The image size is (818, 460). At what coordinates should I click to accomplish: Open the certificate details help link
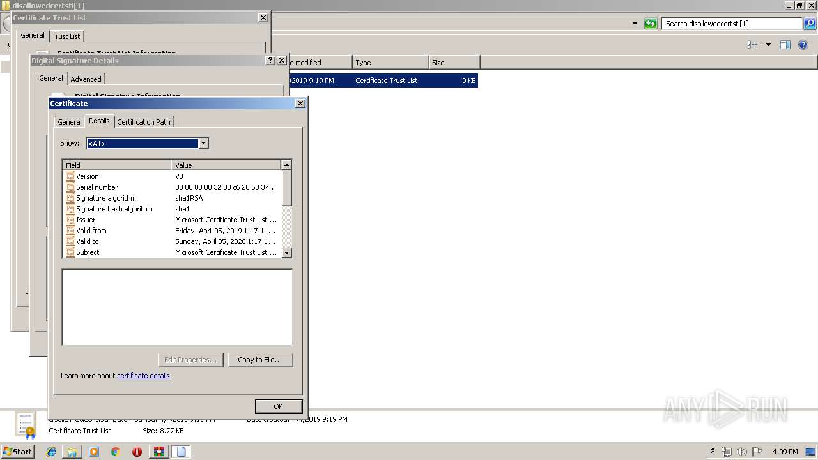(x=143, y=376)
